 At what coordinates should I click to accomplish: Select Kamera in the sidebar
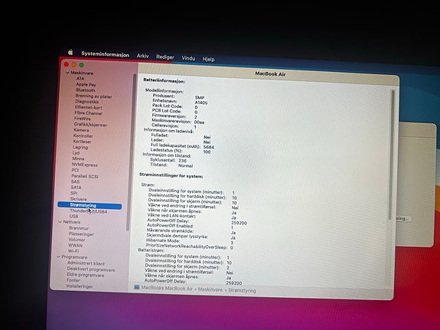(81, 130)
